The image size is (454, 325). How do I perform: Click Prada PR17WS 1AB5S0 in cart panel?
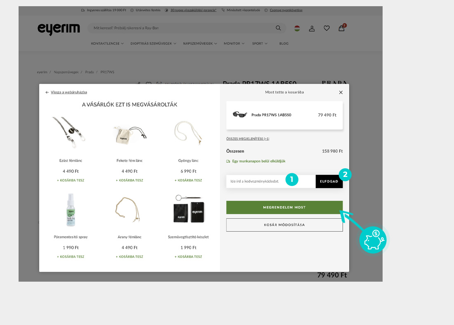point(271,115)
